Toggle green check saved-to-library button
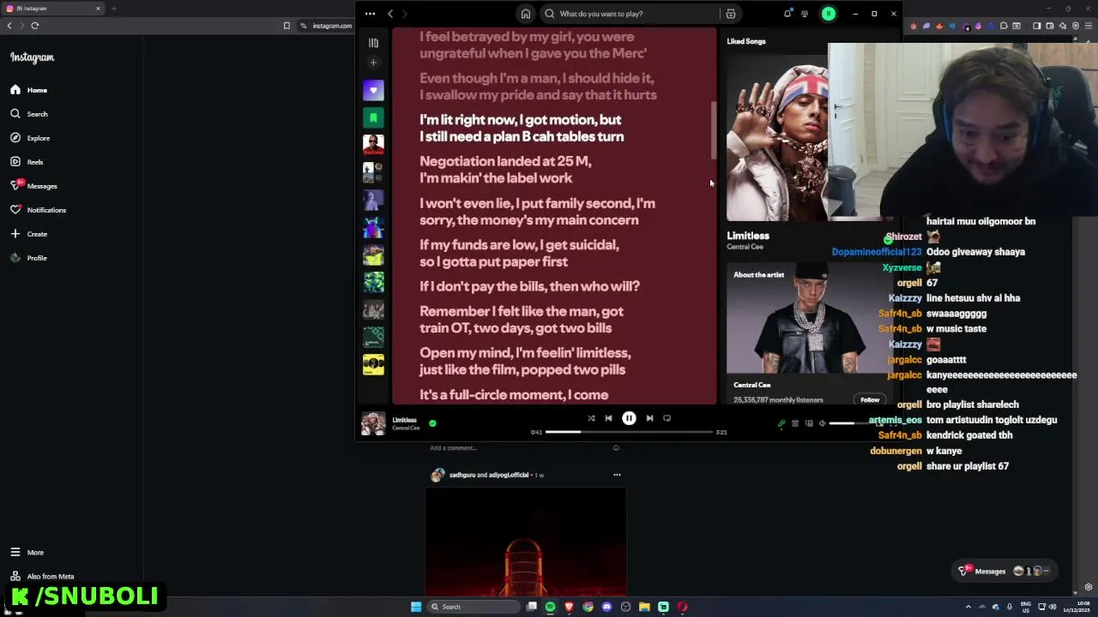The image size is (1098, 617). click(432, 423)
